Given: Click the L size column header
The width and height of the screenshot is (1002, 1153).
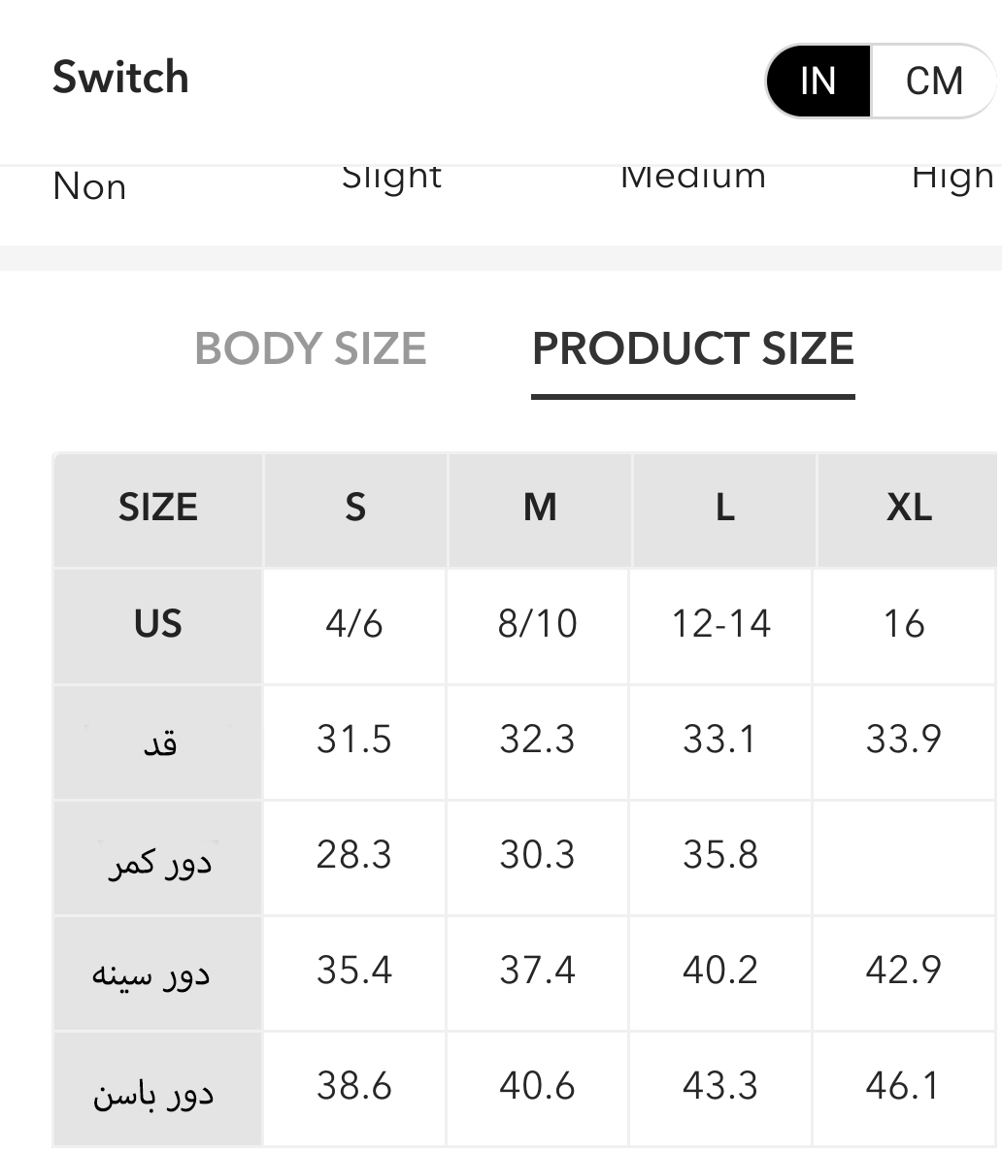Looking at the screenshot, I should click(x=724, y=508).
